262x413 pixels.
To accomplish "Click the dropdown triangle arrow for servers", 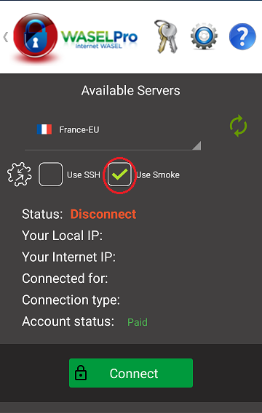I will pos(196,145).
